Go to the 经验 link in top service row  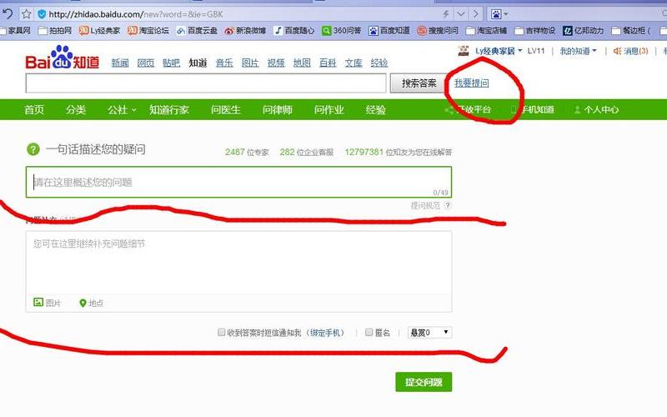pos(379,63)
